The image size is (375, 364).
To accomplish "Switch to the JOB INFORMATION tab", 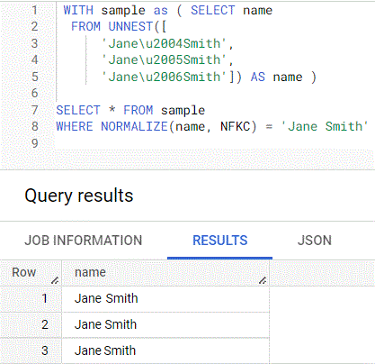I will click(x=83, y=241).
